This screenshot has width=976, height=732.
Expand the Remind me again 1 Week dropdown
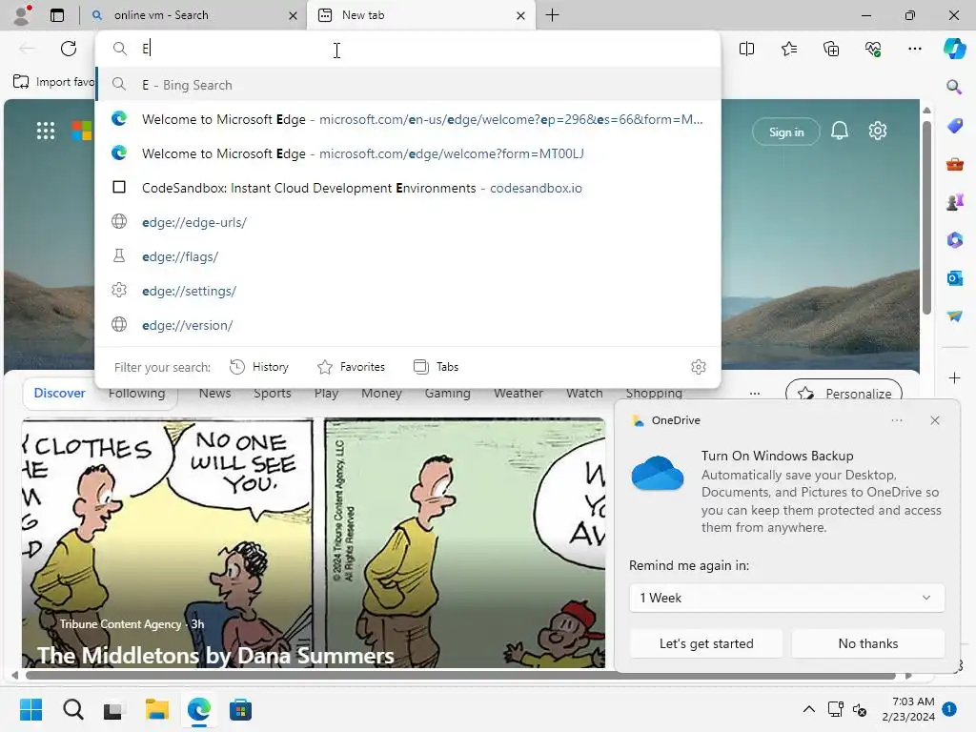pyautogui.click(x=786, y=598)
